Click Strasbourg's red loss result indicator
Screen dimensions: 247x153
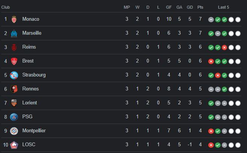[x=218, y=75]
